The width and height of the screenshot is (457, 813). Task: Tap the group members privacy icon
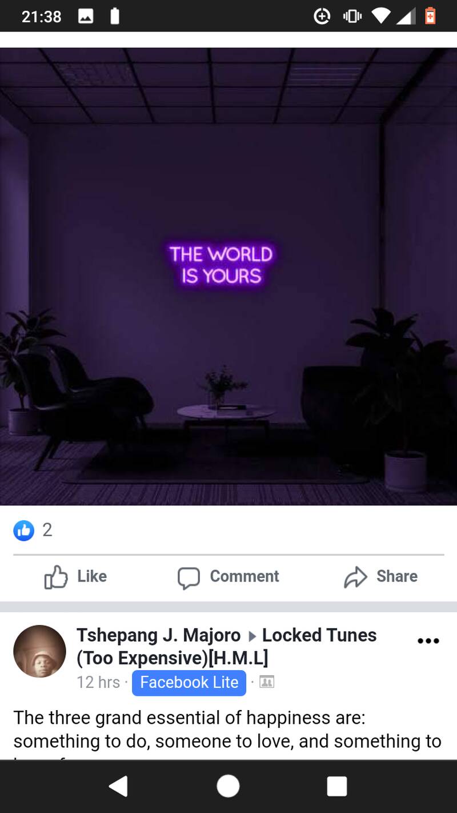[267, 682]
